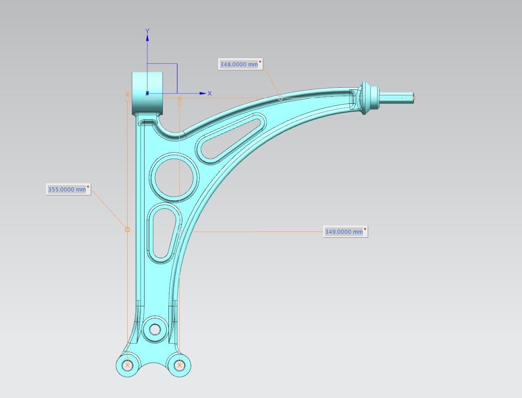Click the 355.0000 mm dimension value field

coord(67,189)
